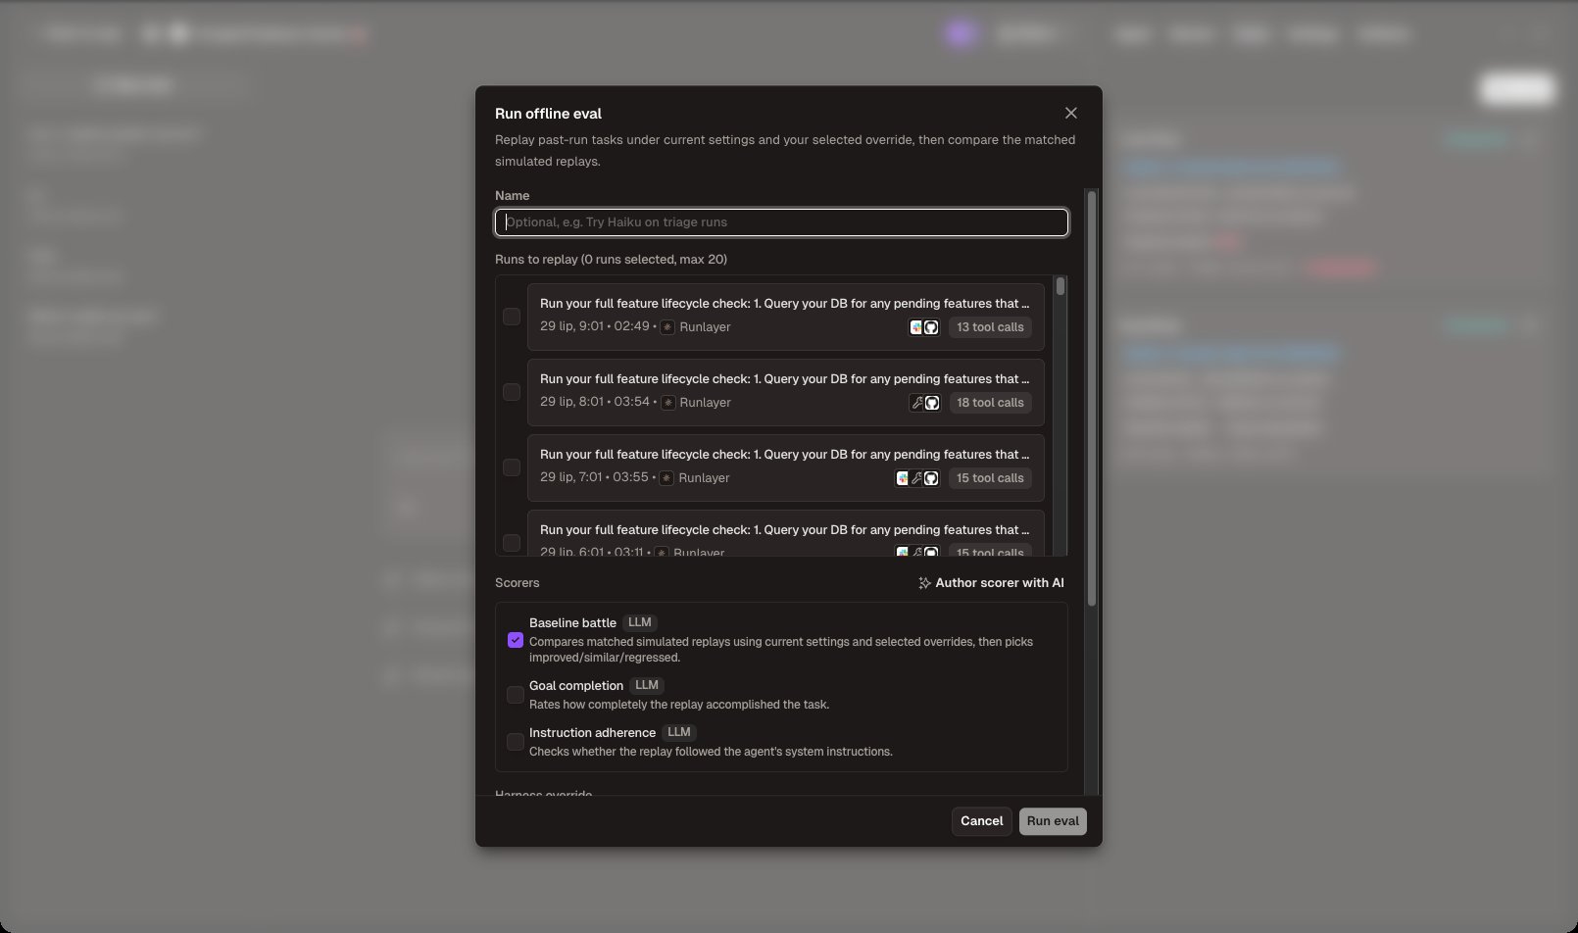This screenshot has width=1578, height=933.
Task: Click the Runs to replay heading text
Action: (x=611, y=260)
